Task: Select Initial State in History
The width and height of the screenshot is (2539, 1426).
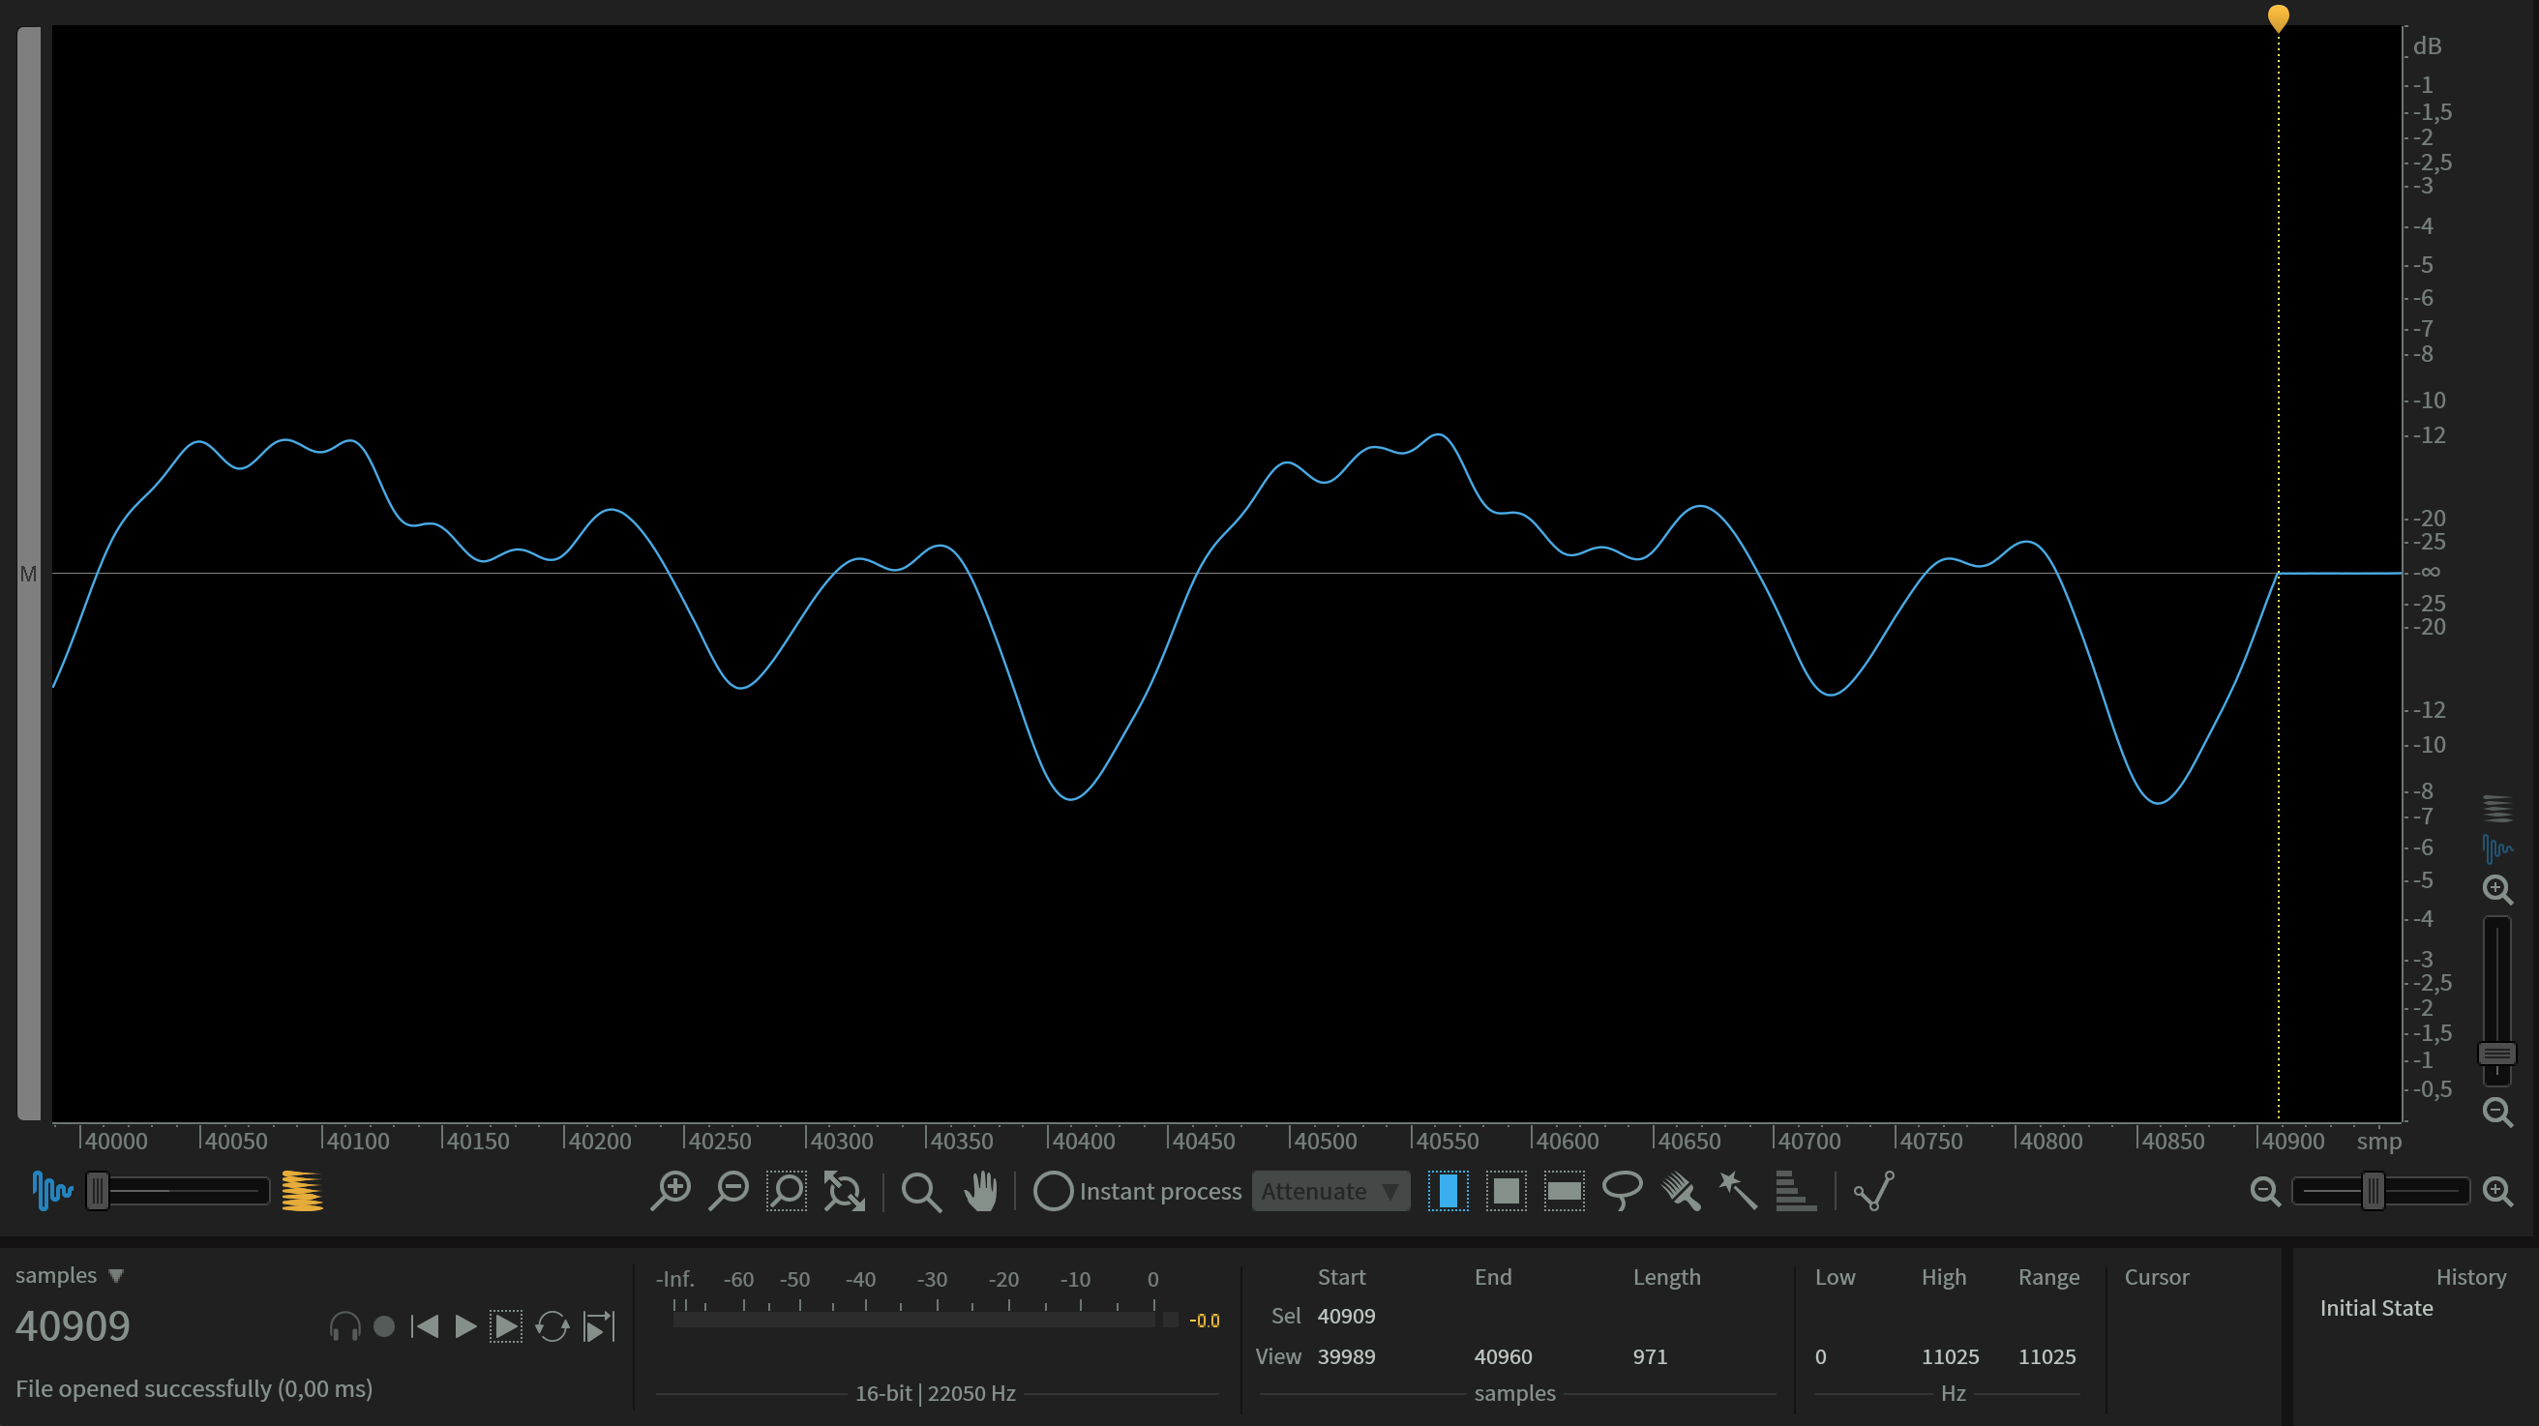Action: (2375, 1308)
